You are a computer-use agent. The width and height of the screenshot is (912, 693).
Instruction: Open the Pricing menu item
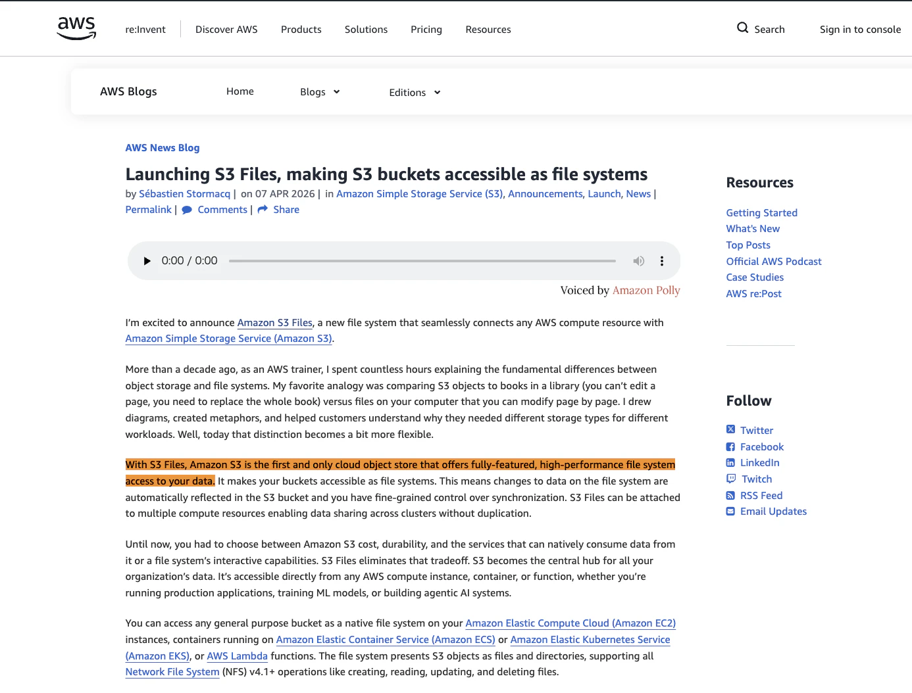(x=426, y=30)
